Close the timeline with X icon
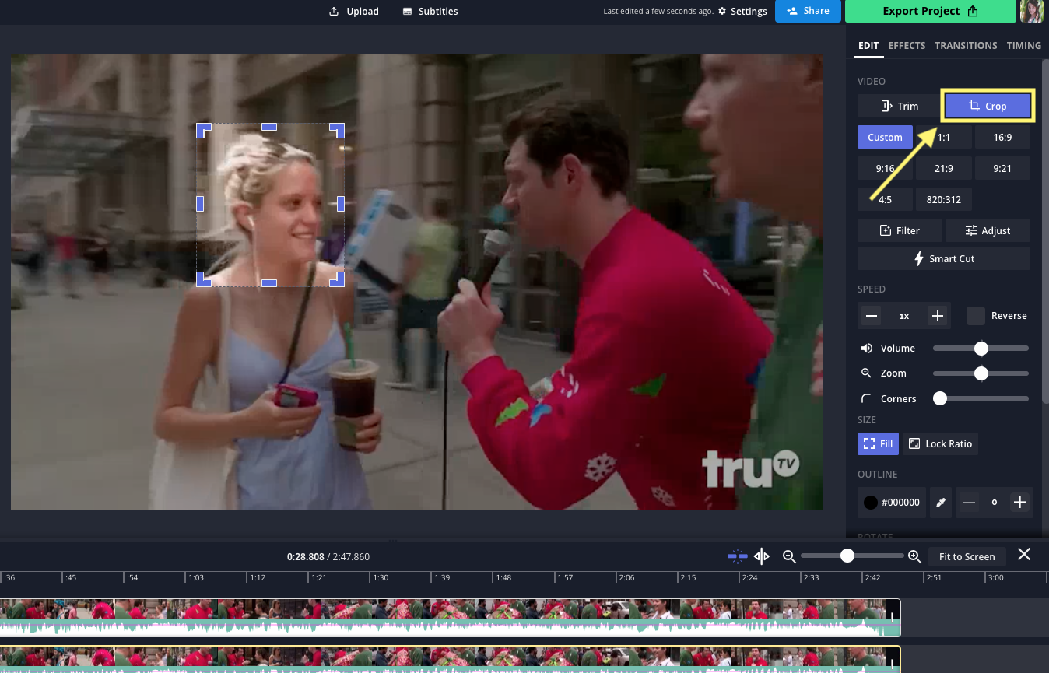 tap(1024, 555)
